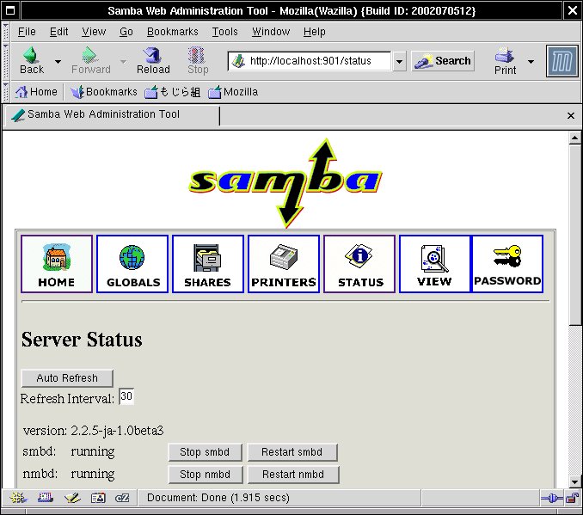The image size is (583, 515).
Task: Open the Window menu
Action: click(x=271, y=32)
